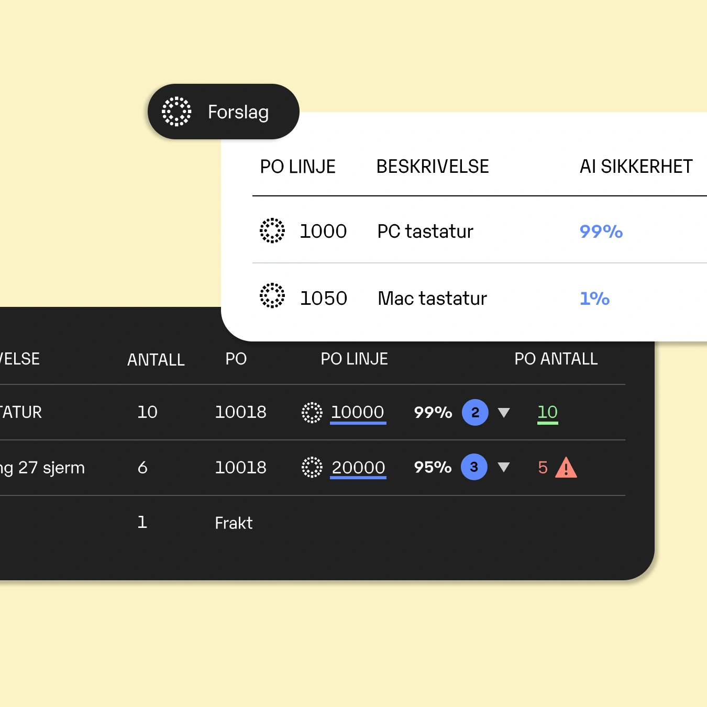
Task: Open the PO linje 20000 link
Action: coord(358,468)
